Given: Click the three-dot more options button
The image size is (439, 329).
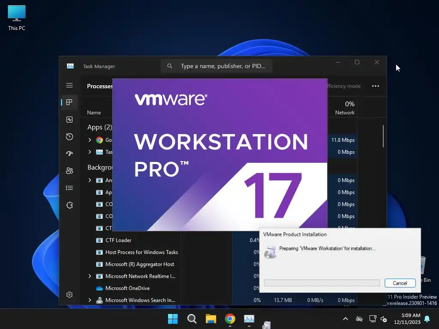Looking at the screenshot, I should click(x=376, y=86).
